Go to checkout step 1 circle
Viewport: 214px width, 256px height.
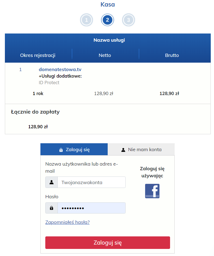[87, 20]
